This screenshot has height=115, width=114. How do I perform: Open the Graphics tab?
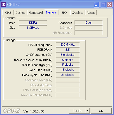pos(78,13)
